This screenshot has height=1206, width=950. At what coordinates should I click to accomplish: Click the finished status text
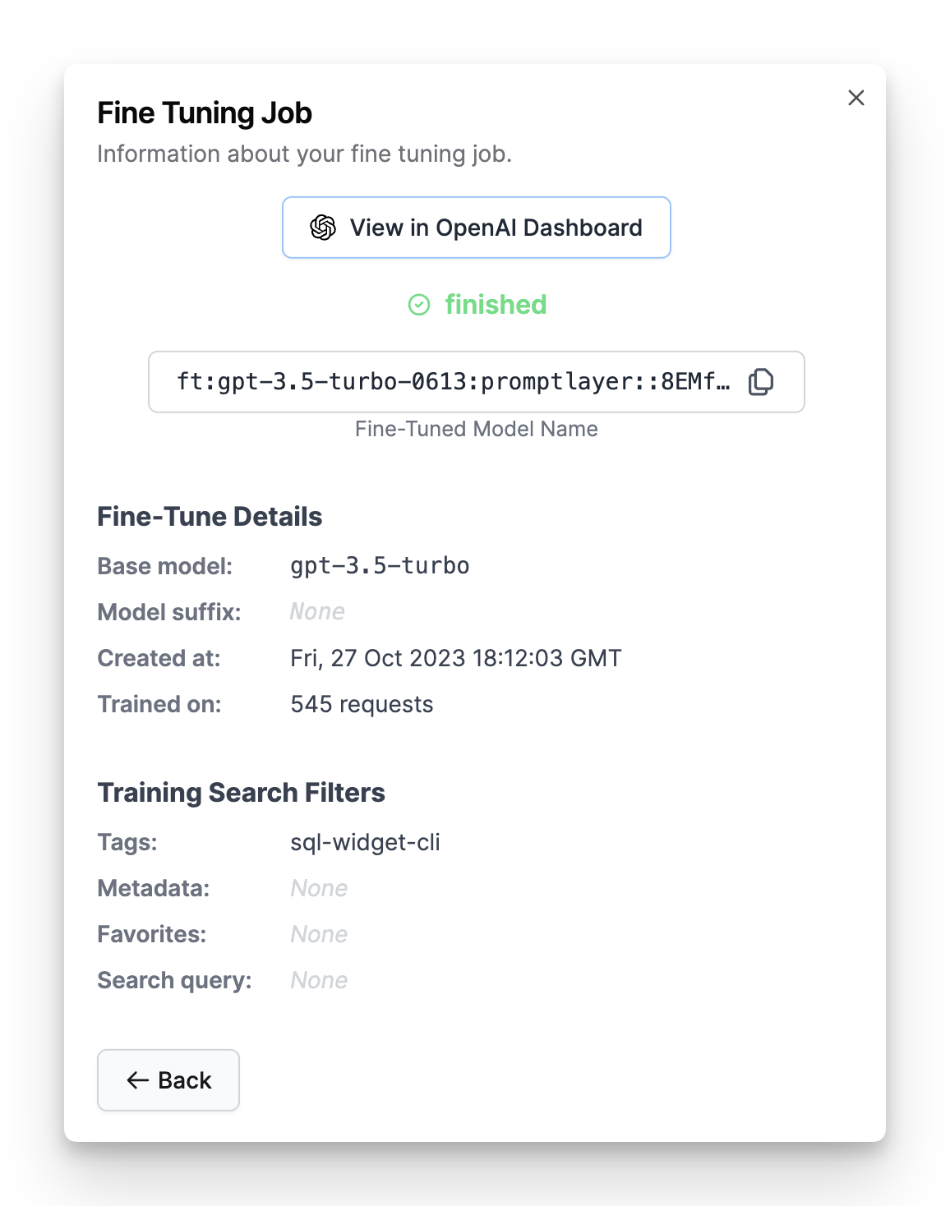click(495, 304)
